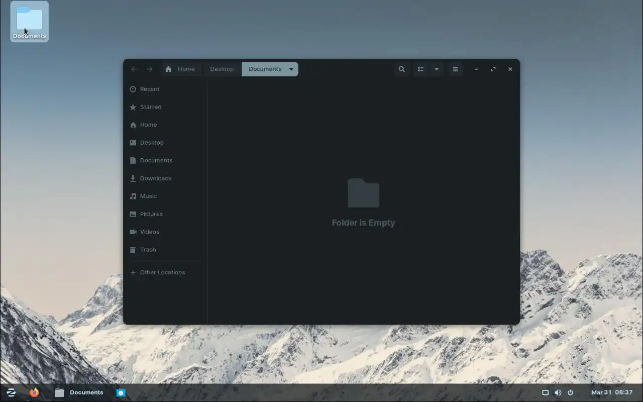Toggle list view layout icon
The width and height of the screenshot is (643, 402).
coord(420,69)
